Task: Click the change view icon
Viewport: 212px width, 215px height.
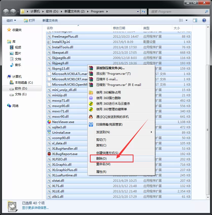Action: tap(181, 20)
